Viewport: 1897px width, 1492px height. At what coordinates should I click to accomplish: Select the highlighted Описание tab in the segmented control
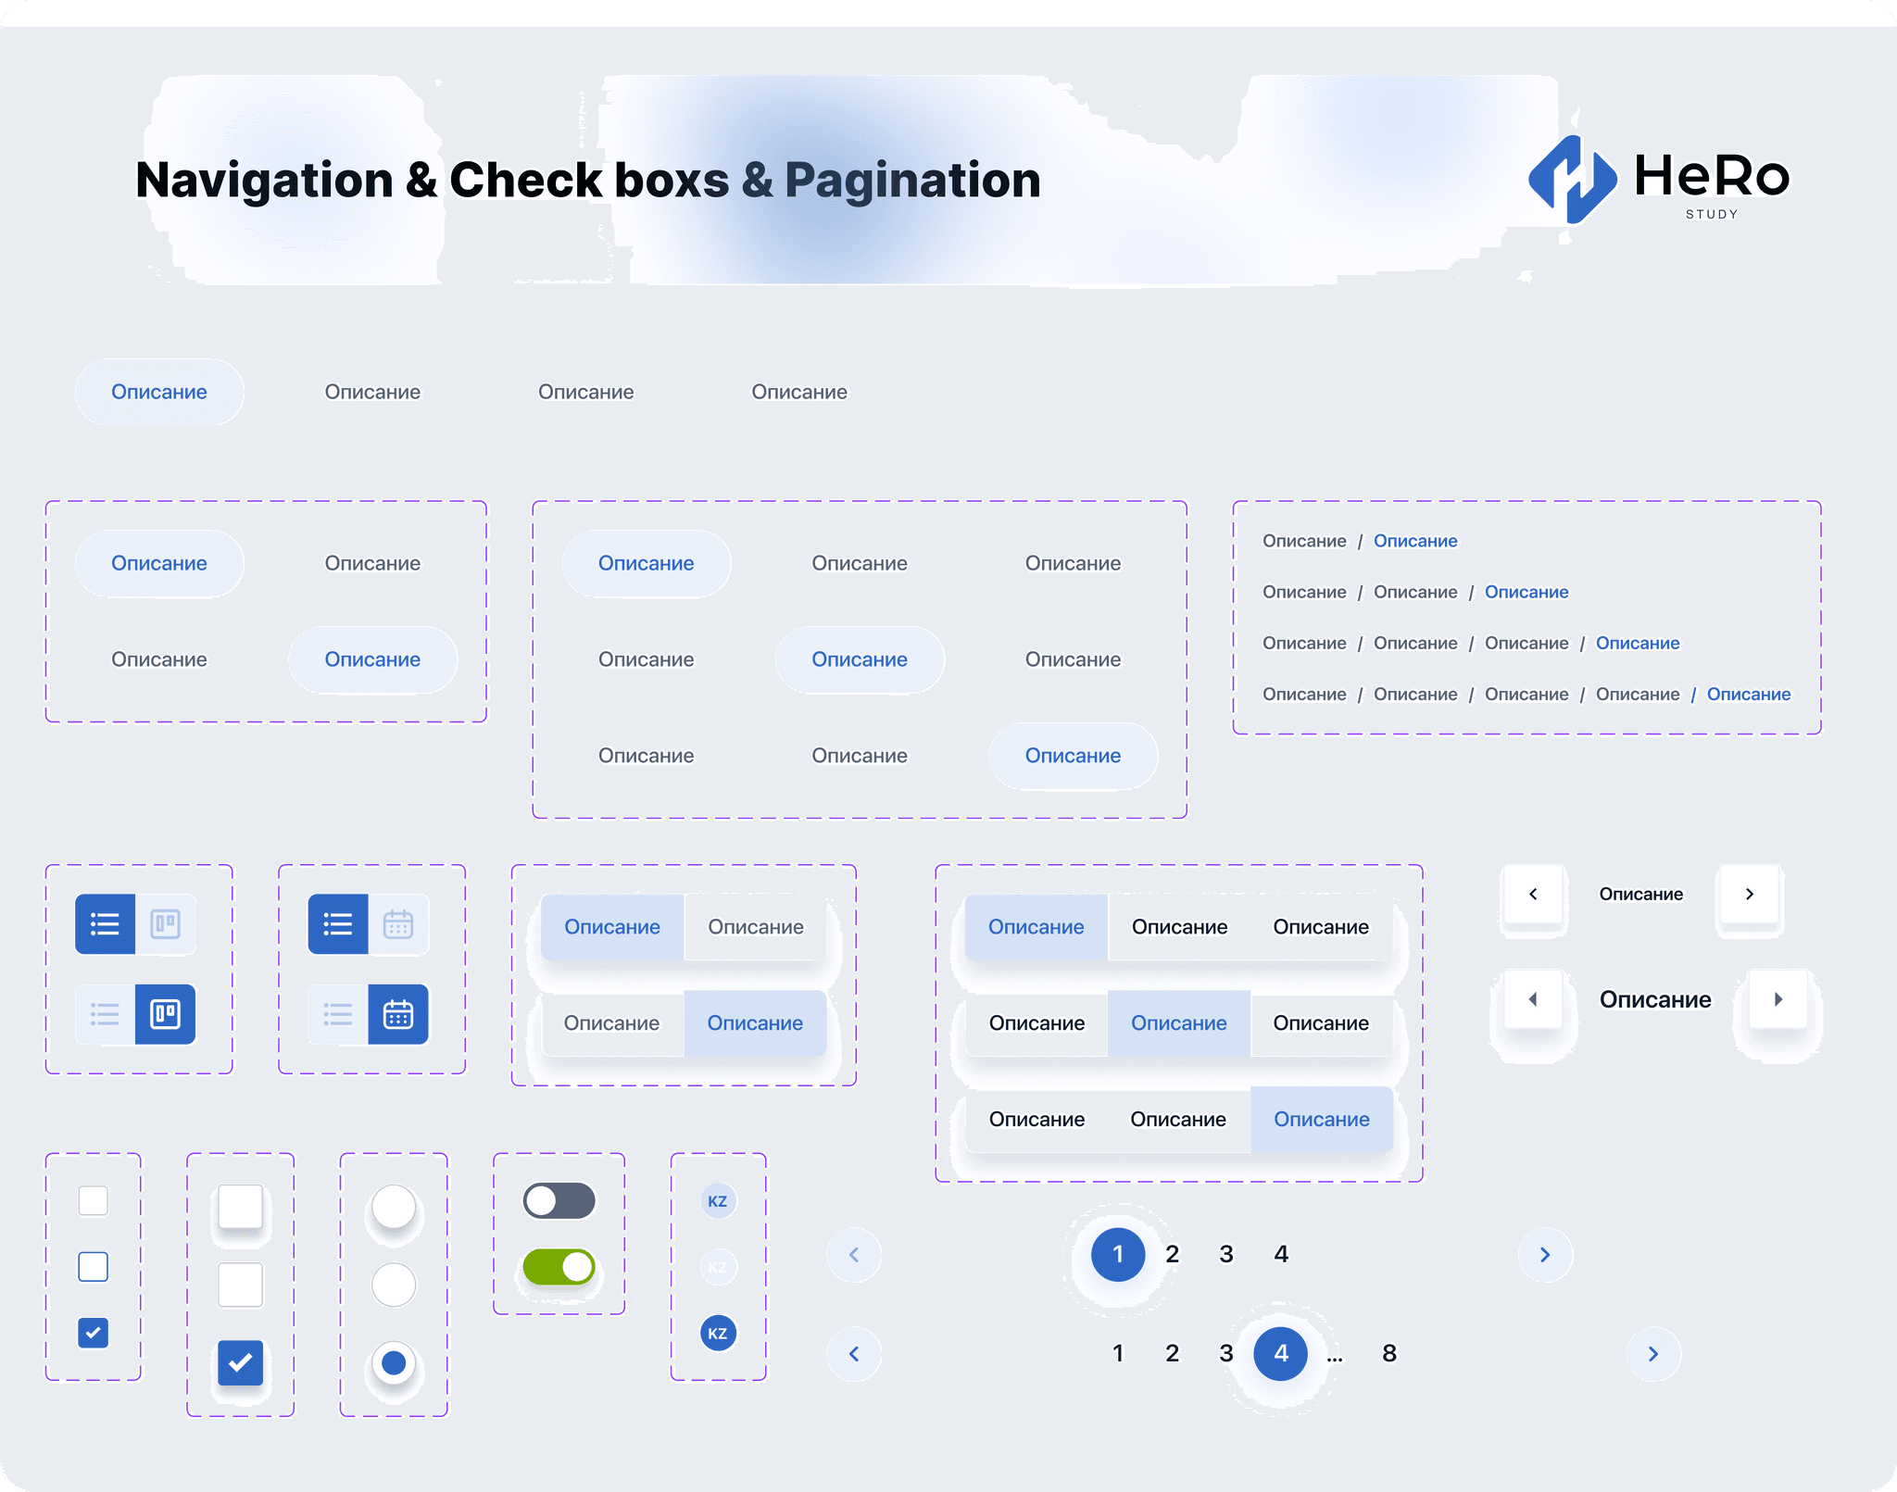pyautogui.click(x=1035, y=926)
